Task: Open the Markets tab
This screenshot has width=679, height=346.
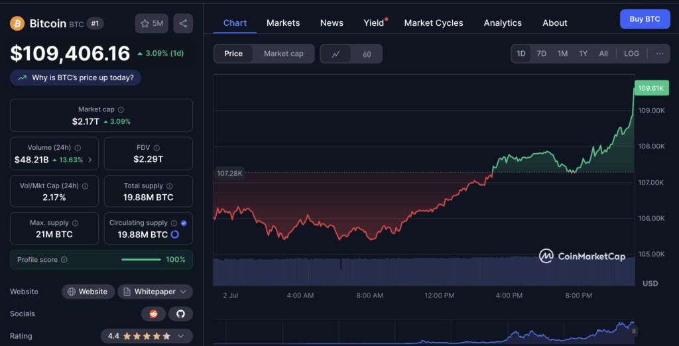Action: [x=283, y=23]
